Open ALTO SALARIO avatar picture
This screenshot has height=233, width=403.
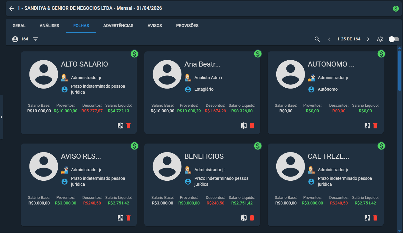(44, 74)
